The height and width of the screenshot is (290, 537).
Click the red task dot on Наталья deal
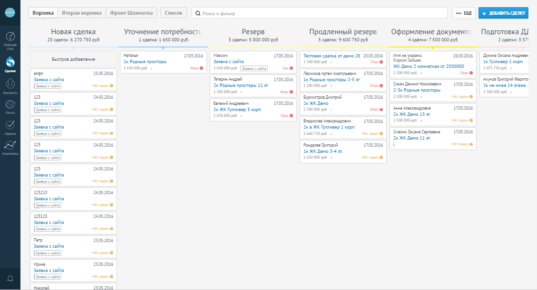(x=201, y=68)
